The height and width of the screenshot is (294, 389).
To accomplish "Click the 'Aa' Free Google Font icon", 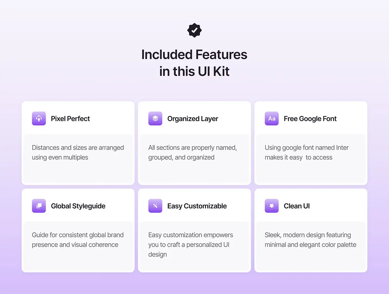I will pos(272,119).
